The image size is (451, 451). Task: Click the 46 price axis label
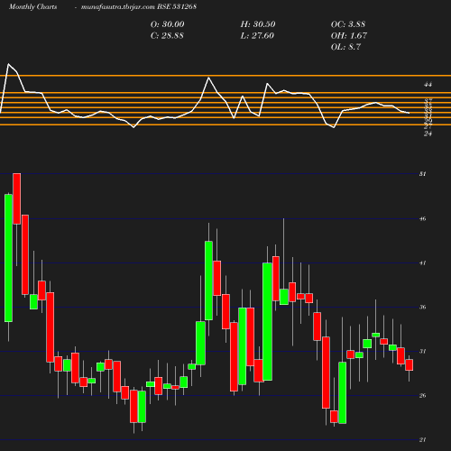[423, 218]
